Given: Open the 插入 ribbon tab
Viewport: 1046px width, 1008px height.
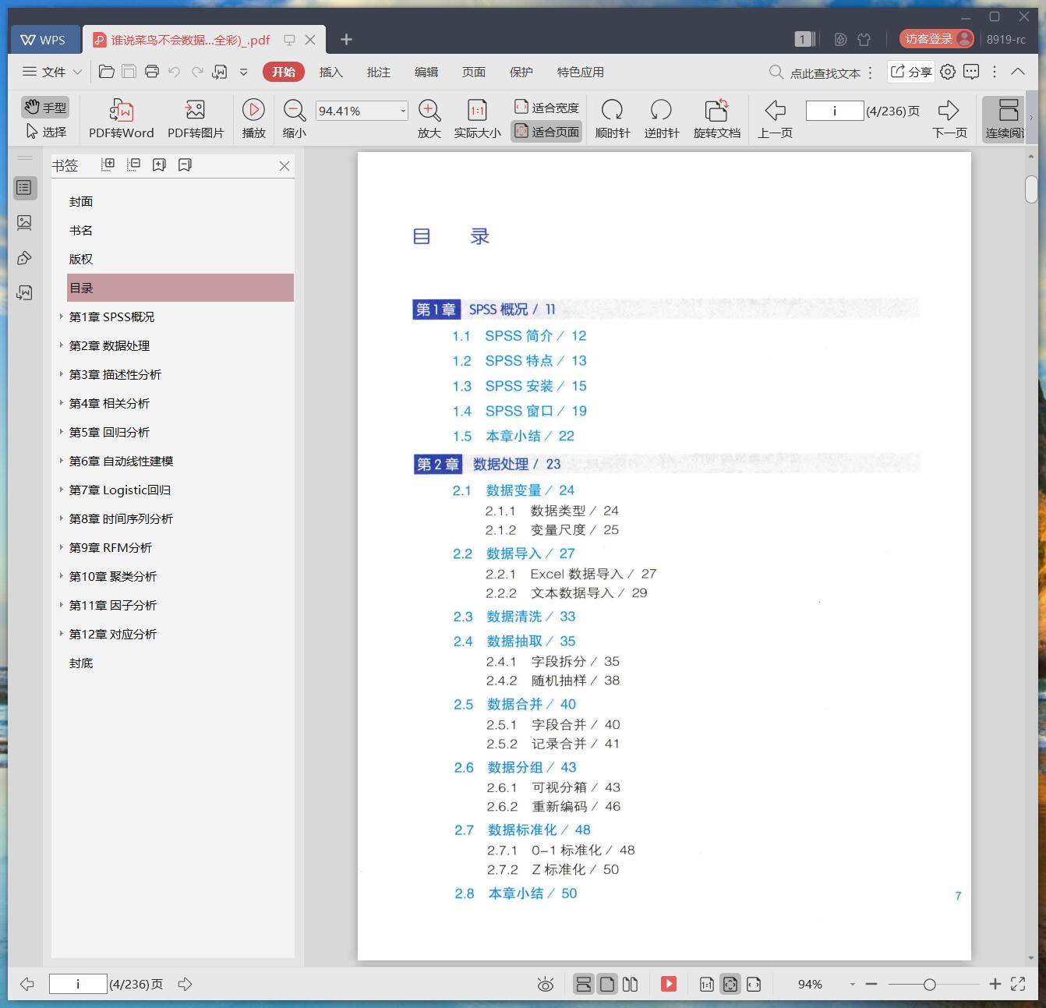Looking at the screenshot, I should click(x=331, y=72).
